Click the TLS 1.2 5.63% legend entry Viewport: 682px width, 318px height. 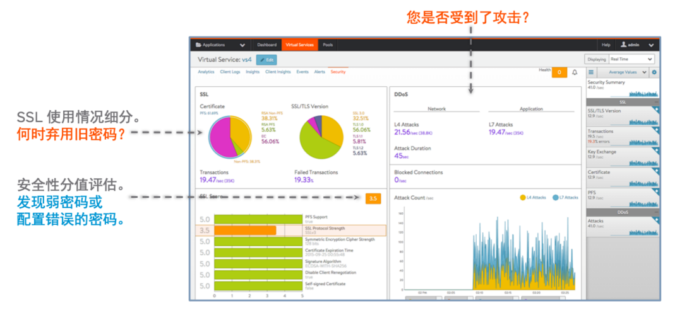coord(360,151)
